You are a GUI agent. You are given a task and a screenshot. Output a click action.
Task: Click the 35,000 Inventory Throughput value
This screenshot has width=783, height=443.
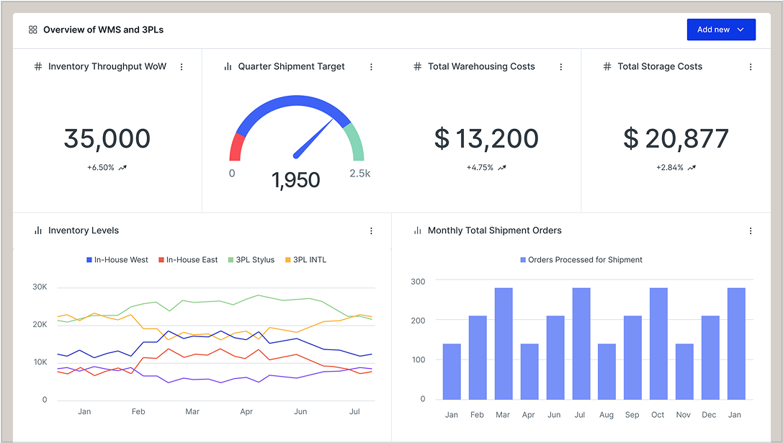tap(107, 139)
